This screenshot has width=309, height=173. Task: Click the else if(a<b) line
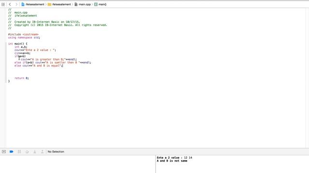(53, 62)
